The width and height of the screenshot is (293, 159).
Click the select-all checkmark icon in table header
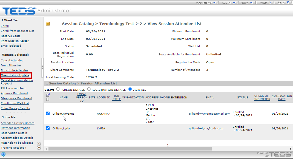pyautogui.click(x=48, y=95)
